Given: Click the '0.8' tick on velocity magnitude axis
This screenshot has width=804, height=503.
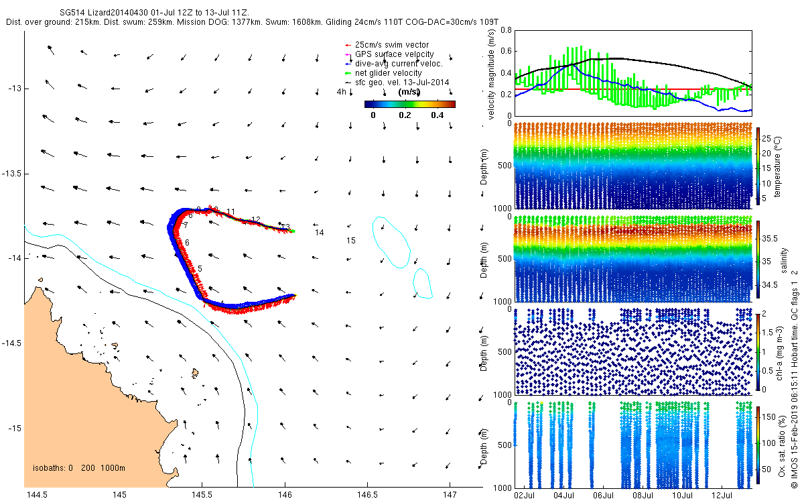Looking at the screenshot, I should point(506,30).
